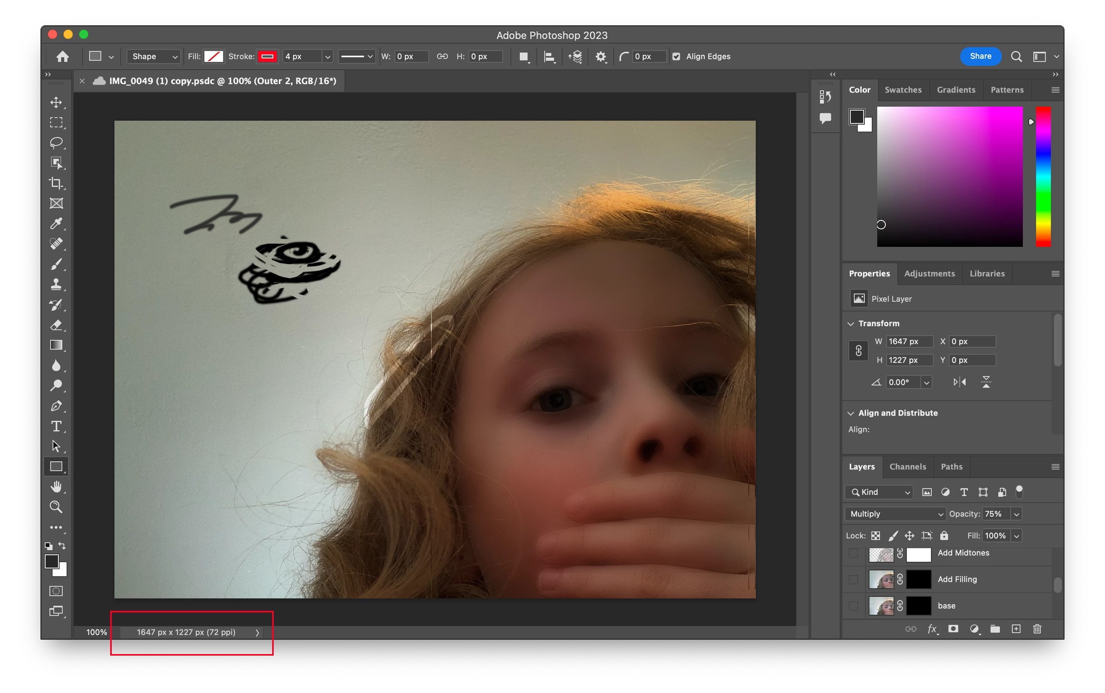
Task: Click the flip horizontal icon in Transform
Action: tap(959, 382)
